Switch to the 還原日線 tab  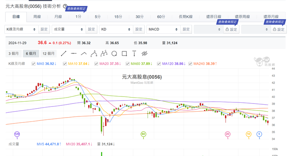click(x=214, y=17)
